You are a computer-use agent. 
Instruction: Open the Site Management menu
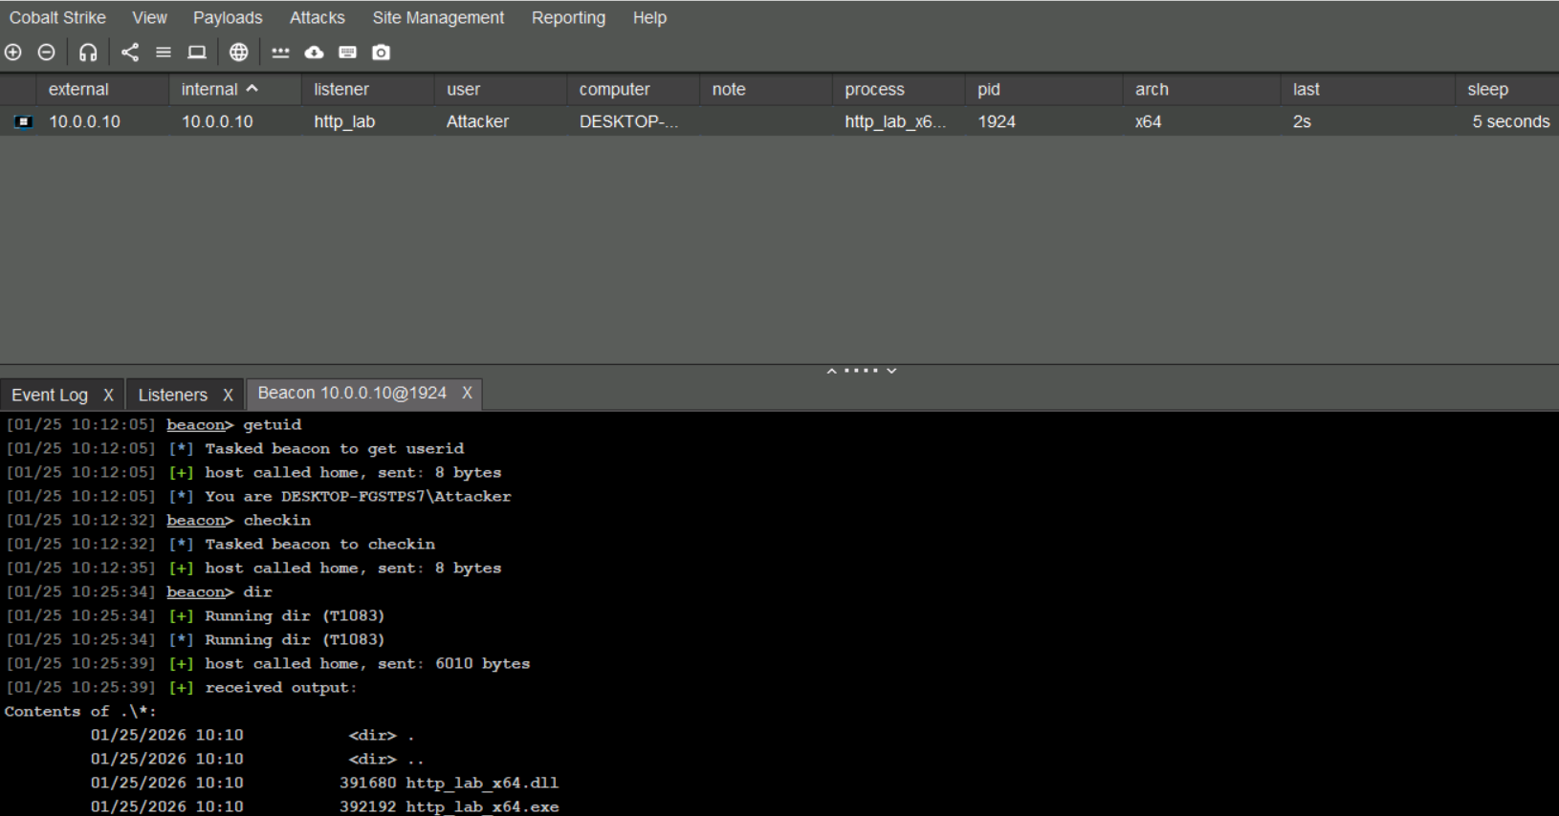(438, 18)
